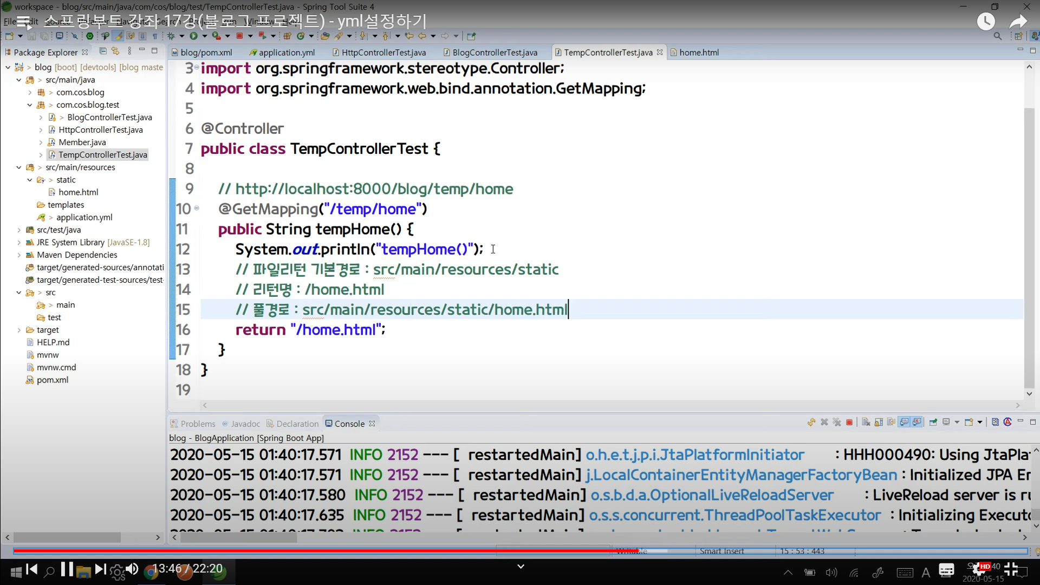
Task: Switch to blog/pom.xml editor tab
Action: point(201,53)
